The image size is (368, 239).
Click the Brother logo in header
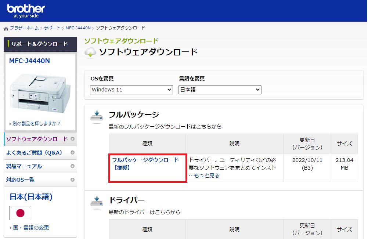pyautogui.click(x=26, y=11)
